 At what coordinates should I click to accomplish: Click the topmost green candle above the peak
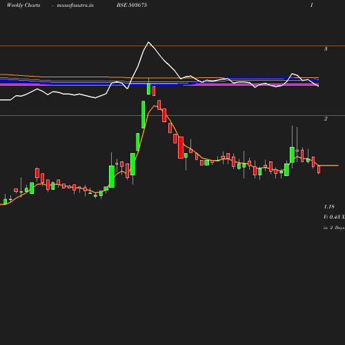[148, 89]
